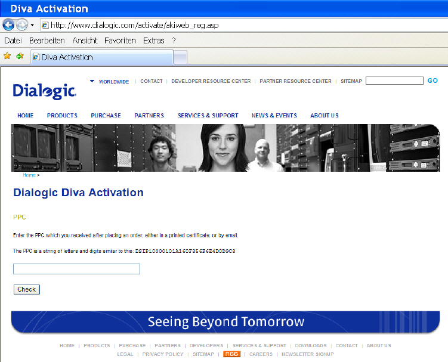Click the Add to Favorites star-plus icon
The image size is (448, 362).
click(x=20, y=55)
